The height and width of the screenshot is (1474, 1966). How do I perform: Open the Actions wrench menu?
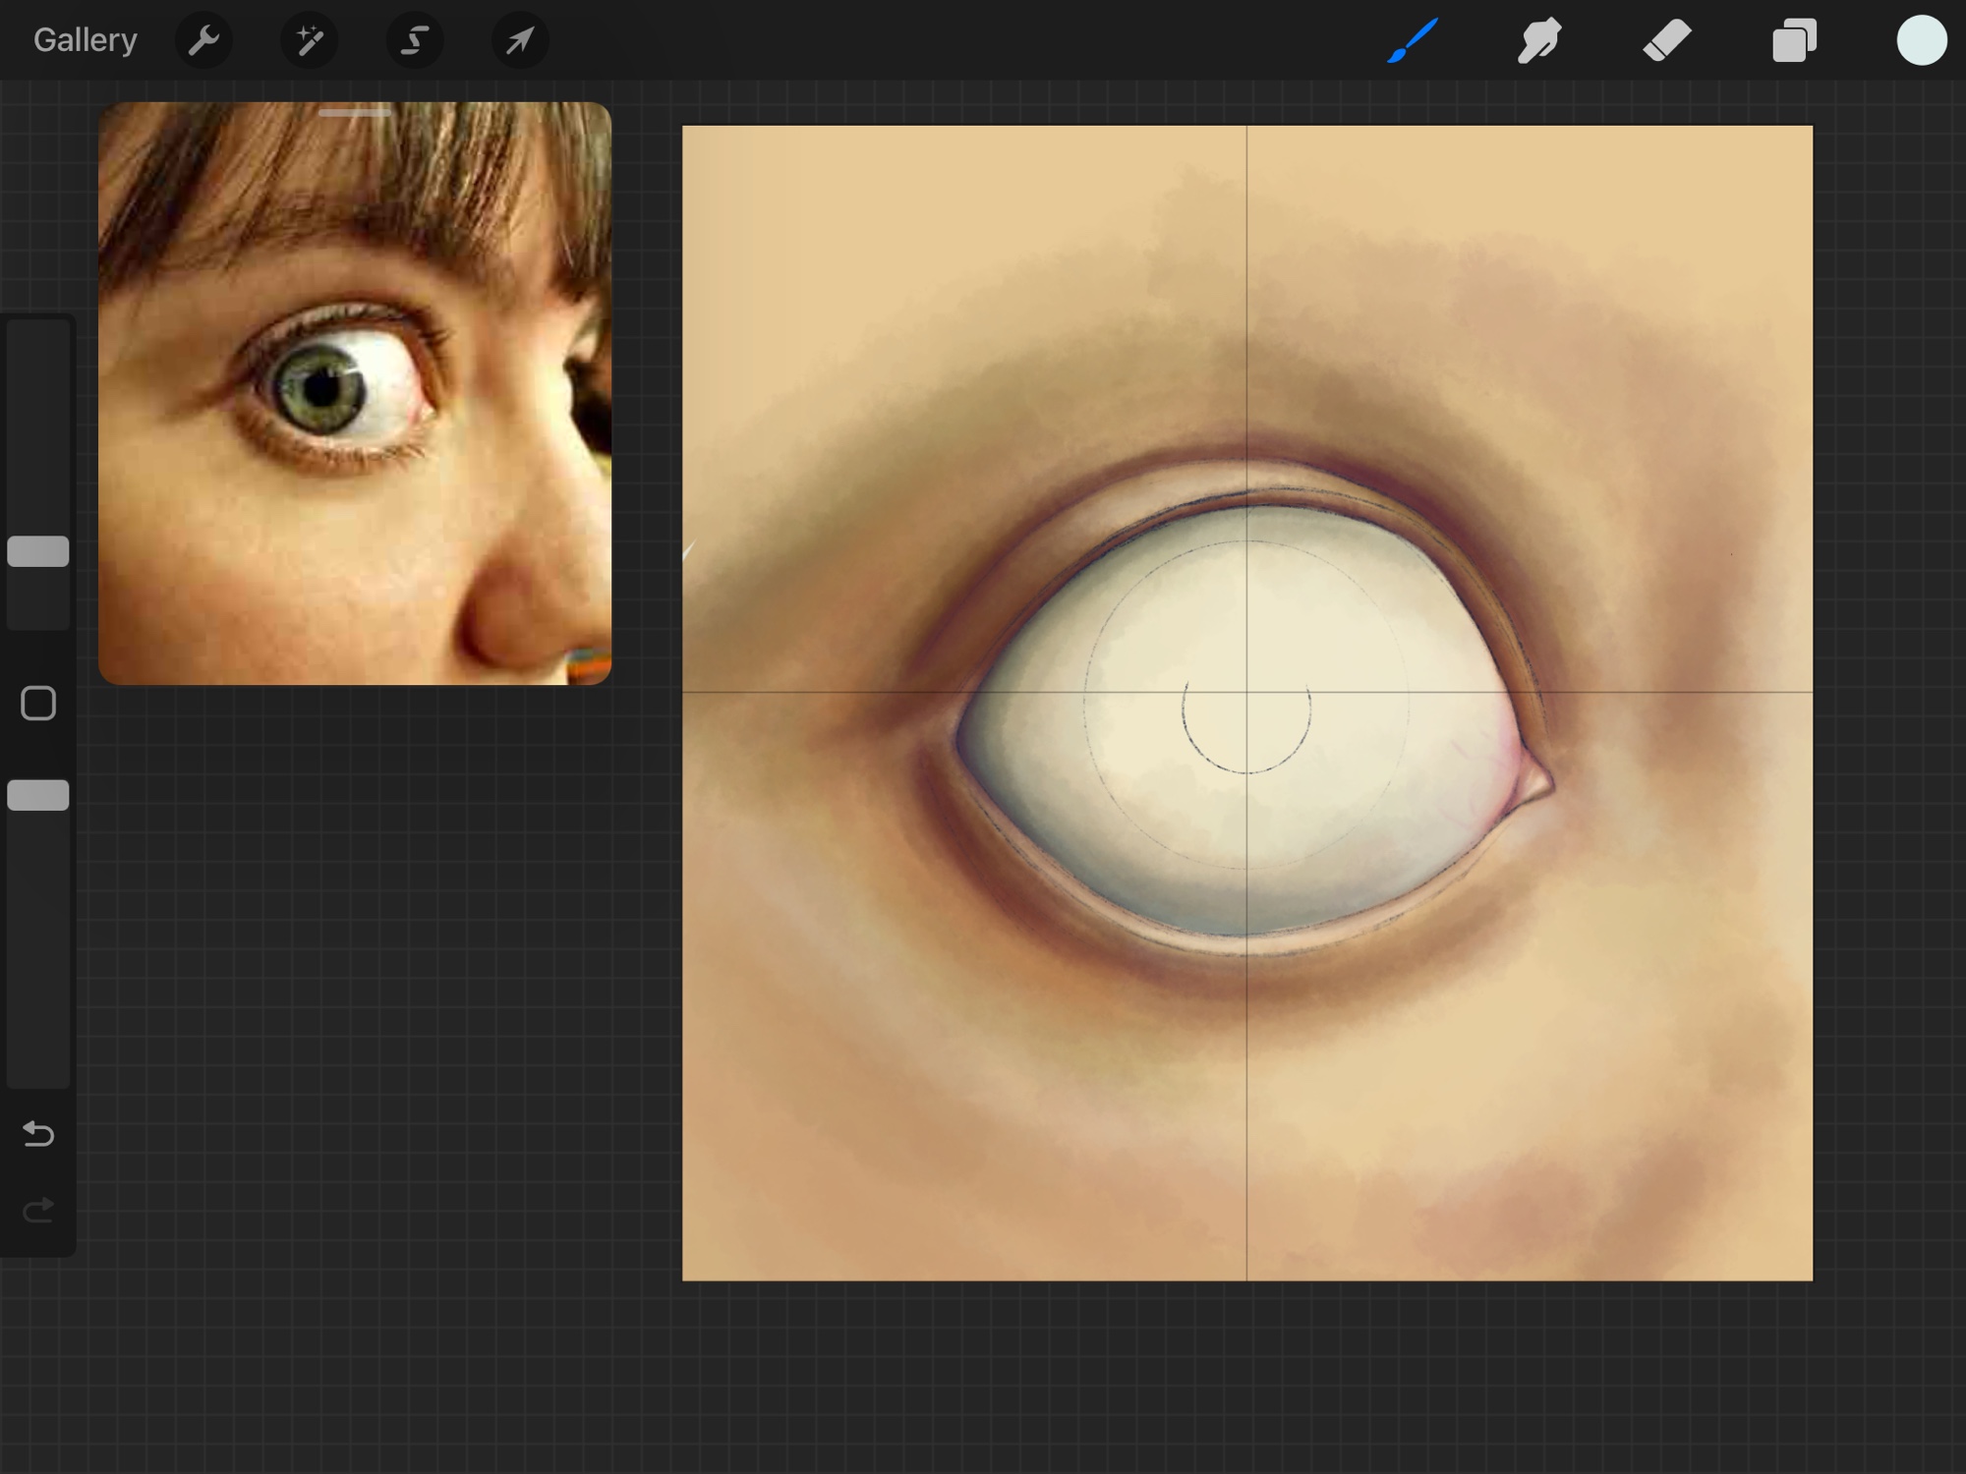[203, 40]
